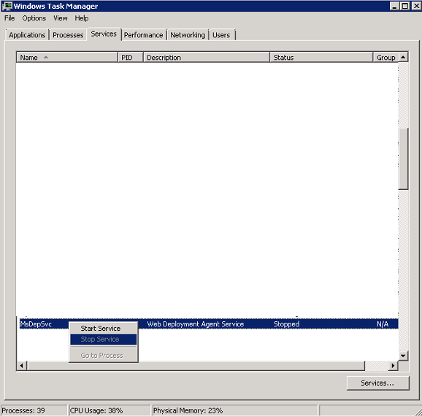Click the Name column sort arrow
This screenshot has width=422, height=417.
point(46,57)
